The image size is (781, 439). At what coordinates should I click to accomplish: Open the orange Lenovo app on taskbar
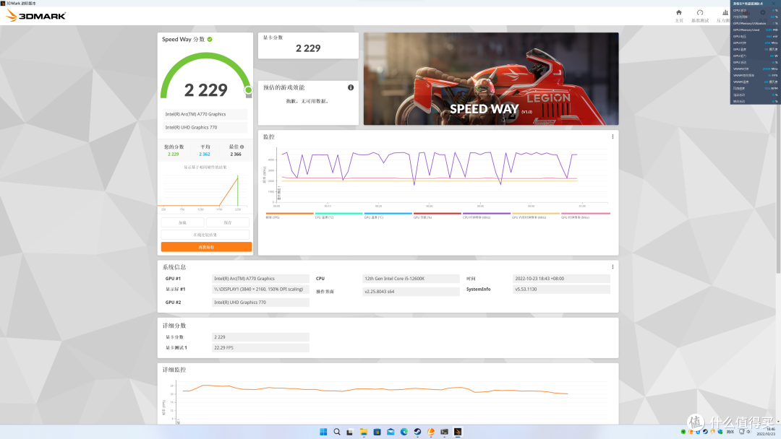431,432
